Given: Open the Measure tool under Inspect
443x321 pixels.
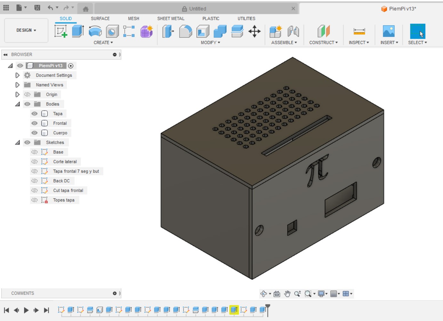Looking at the screenshot, I should (359, 31).
